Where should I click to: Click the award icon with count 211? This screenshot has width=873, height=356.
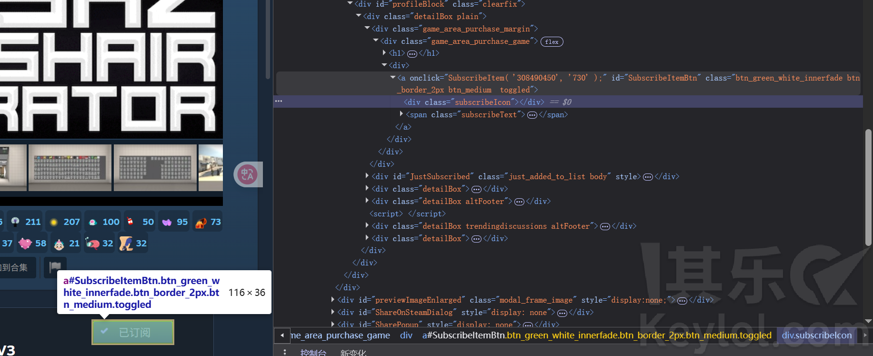point(26,222)
